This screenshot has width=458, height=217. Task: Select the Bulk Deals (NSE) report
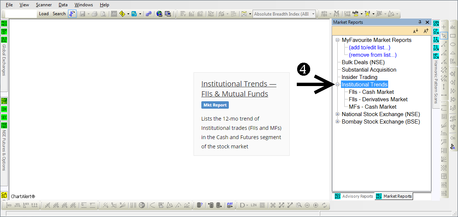click(363, 62)
